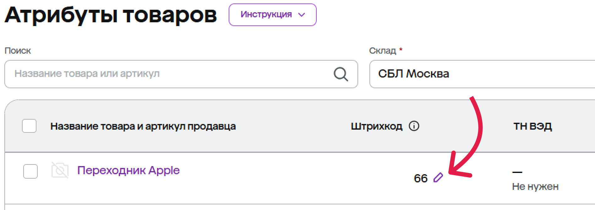The image size is (595, 210).
Task: Click the no-photo placeholder for Переходник Apple
Action: (60, 170)
